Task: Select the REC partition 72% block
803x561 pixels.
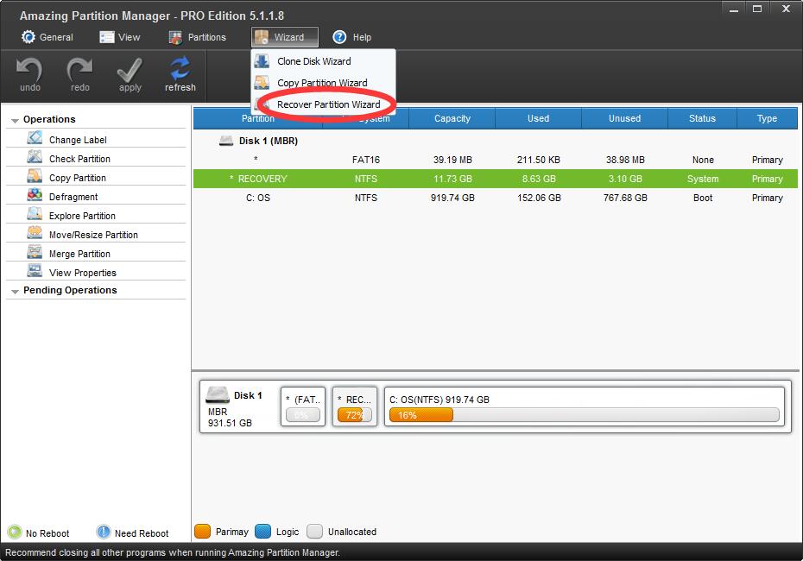Action: click(x=354, y=407)
